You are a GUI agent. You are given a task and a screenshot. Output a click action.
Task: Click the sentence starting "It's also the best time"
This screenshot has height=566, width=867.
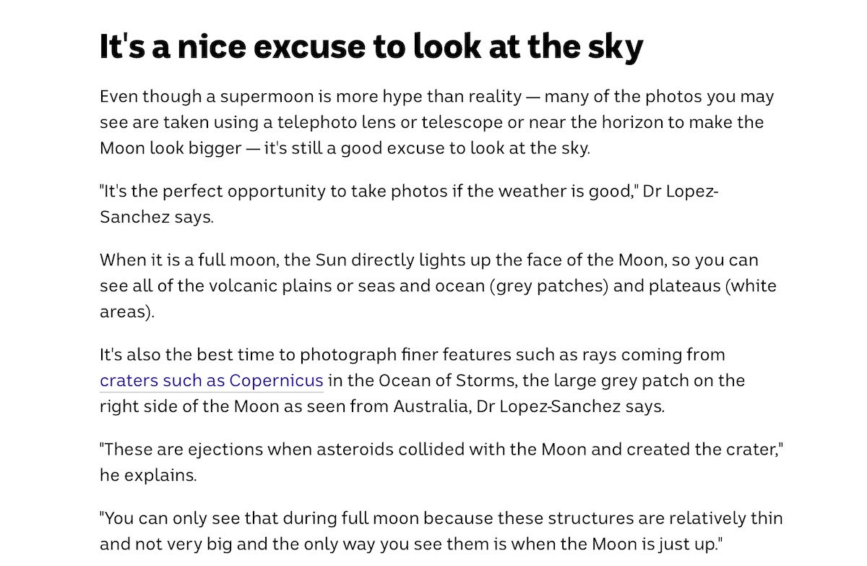point(412,355)
